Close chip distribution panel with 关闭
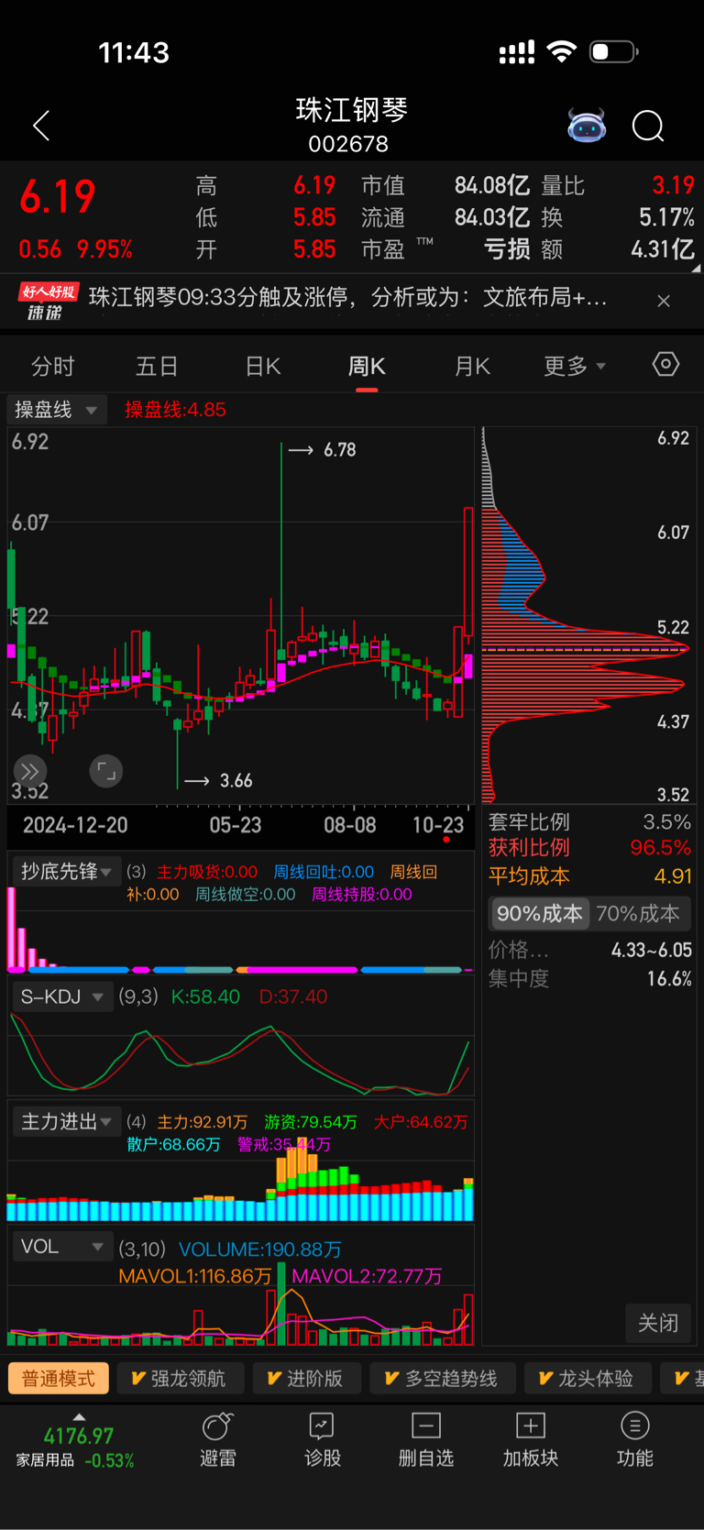704x1530 pixels. (658, 1323)
